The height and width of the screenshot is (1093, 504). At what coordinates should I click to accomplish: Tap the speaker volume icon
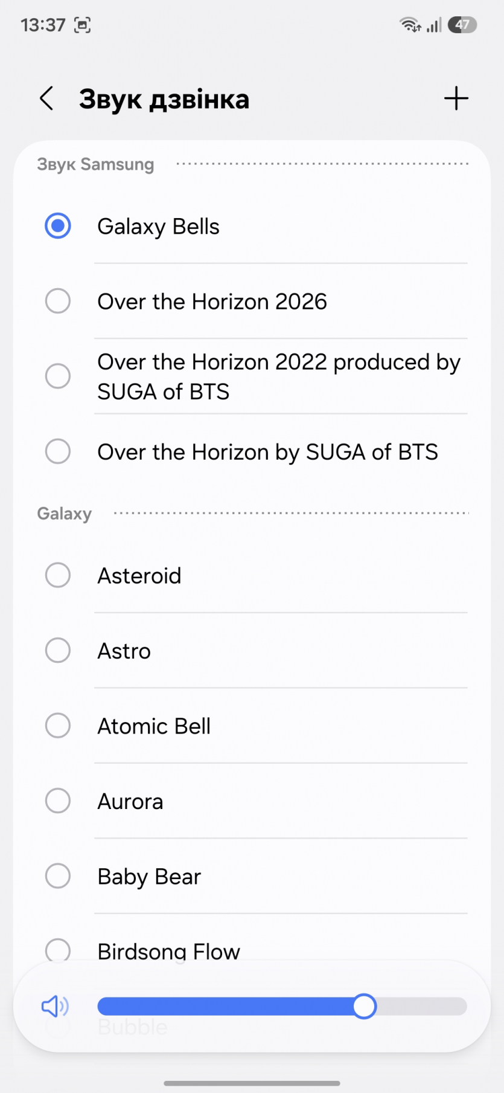click(55, 1006)
